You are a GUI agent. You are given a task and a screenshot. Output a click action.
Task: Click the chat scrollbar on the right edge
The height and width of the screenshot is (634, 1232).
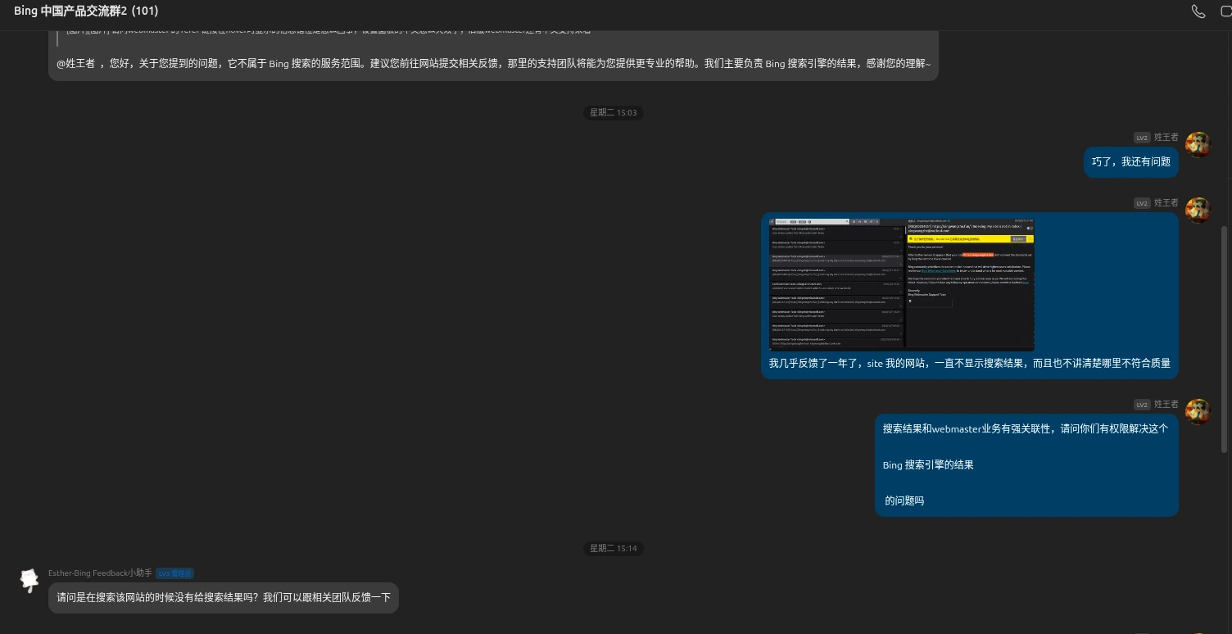coord(1225,336)
